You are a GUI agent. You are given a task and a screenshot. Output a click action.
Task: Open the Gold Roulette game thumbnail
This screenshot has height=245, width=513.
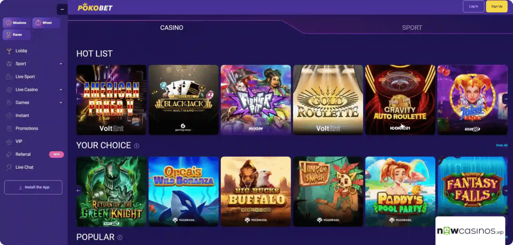point(328,100)
